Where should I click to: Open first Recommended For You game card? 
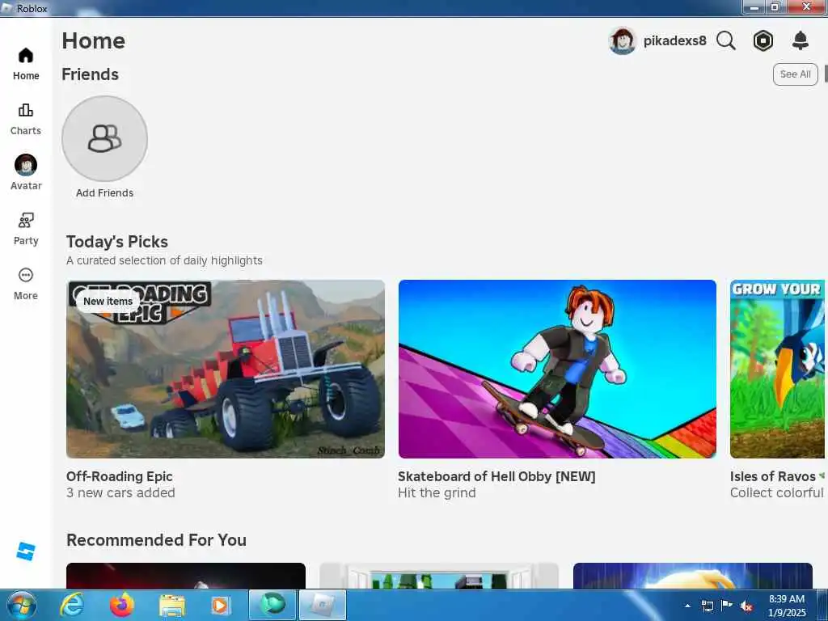pyautogui.click(x=186, y=576)
